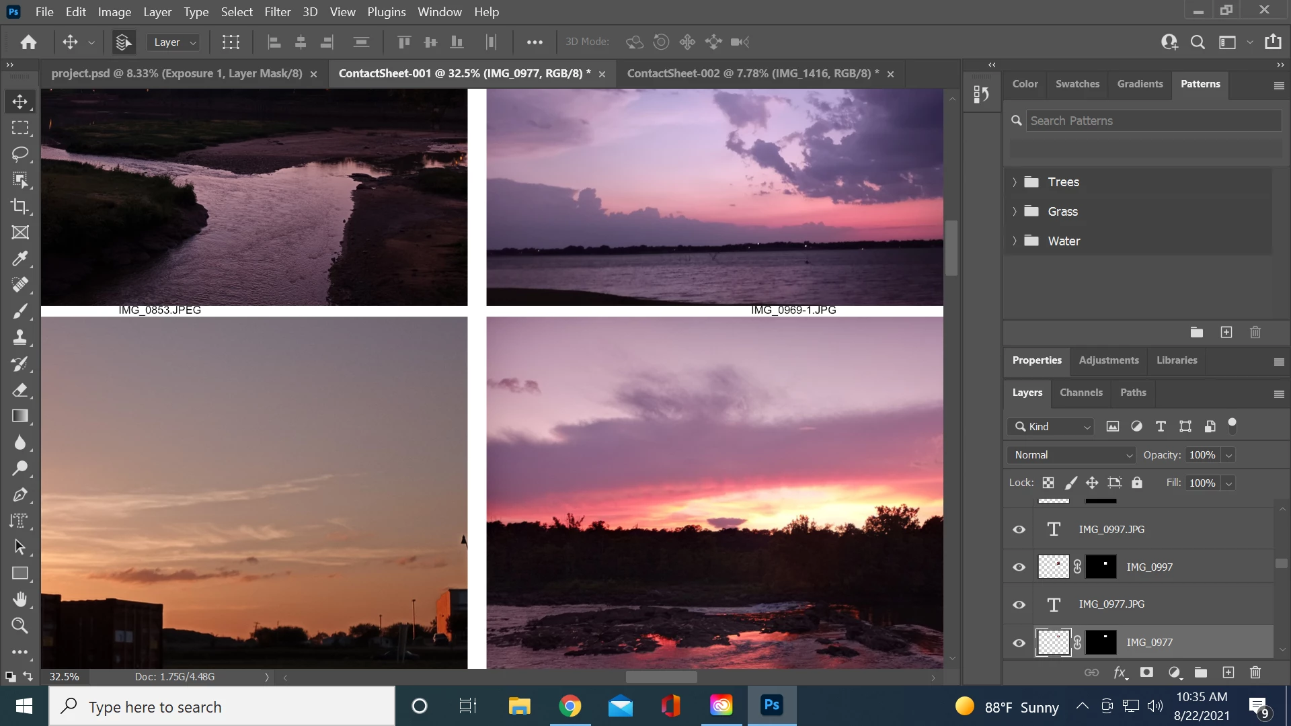Select the Eraser tool
Image resolution: width=1291 pixels, height=726 pixels.
click(x=20, y=390)
